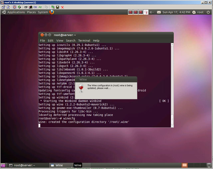Screen dimensions: 213x169
Task: Open the Applications menu
Action: (16, 12)
